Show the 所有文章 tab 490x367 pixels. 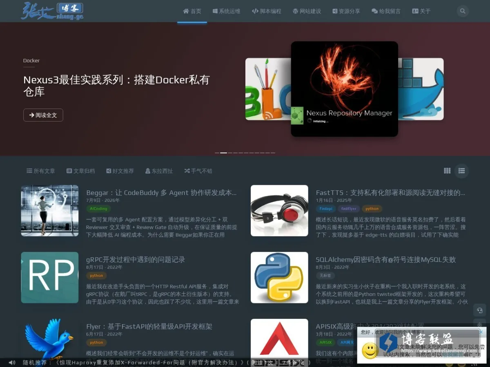(41, 171)
